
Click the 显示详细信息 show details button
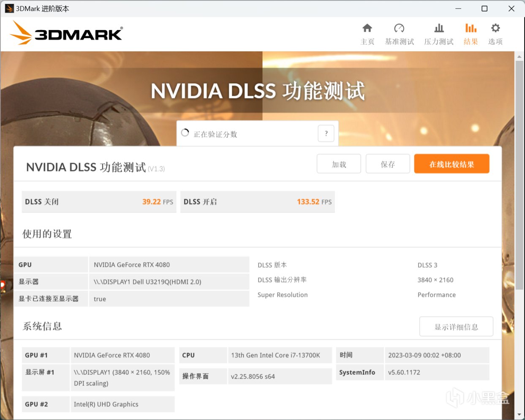[456, 327]
